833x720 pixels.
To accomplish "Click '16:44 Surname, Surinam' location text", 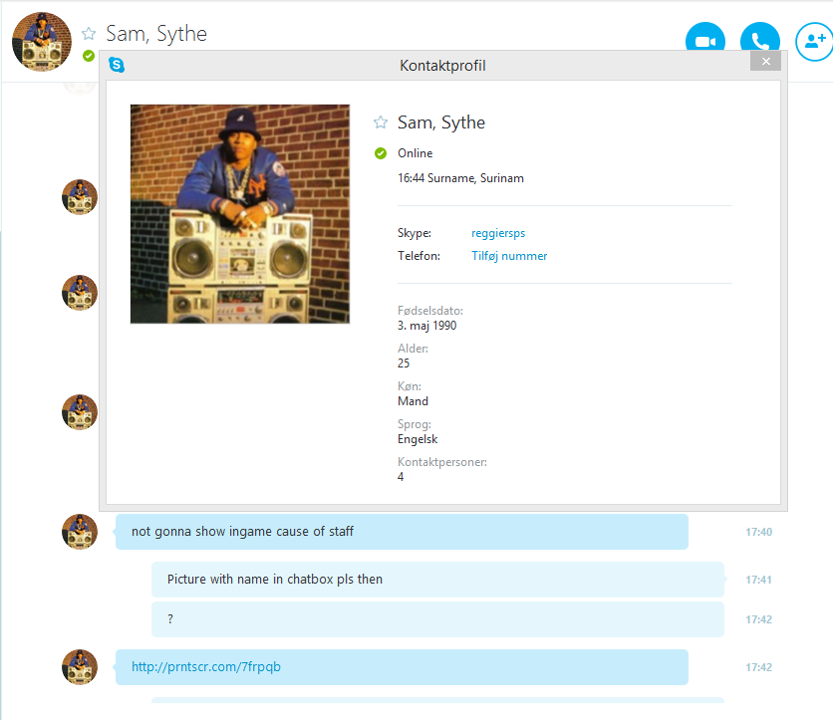I will pyautogui.click(x=460, y=178).
